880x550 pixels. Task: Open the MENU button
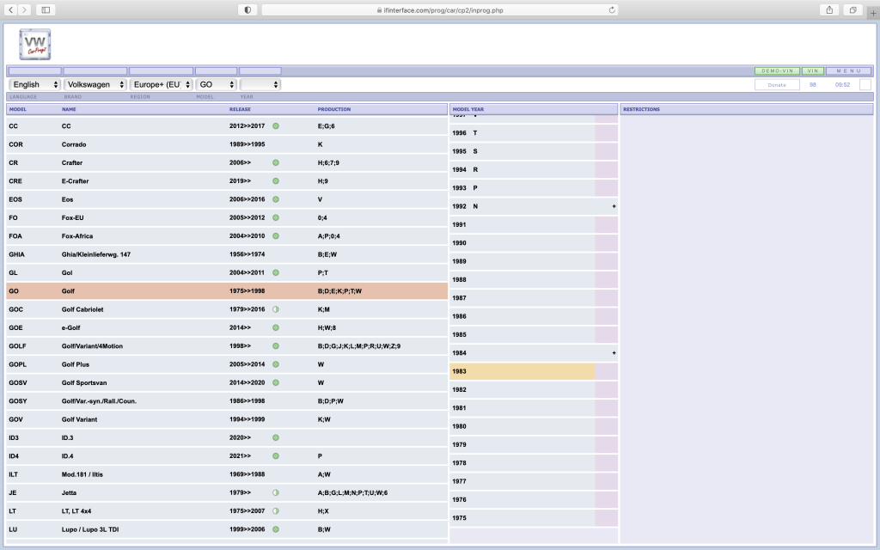pyautogui.click(x=848, y=70)
